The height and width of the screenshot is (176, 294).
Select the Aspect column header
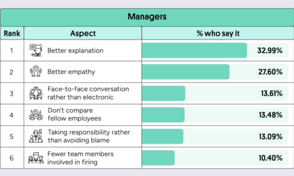pyautogui.click(x=83, y=33)
